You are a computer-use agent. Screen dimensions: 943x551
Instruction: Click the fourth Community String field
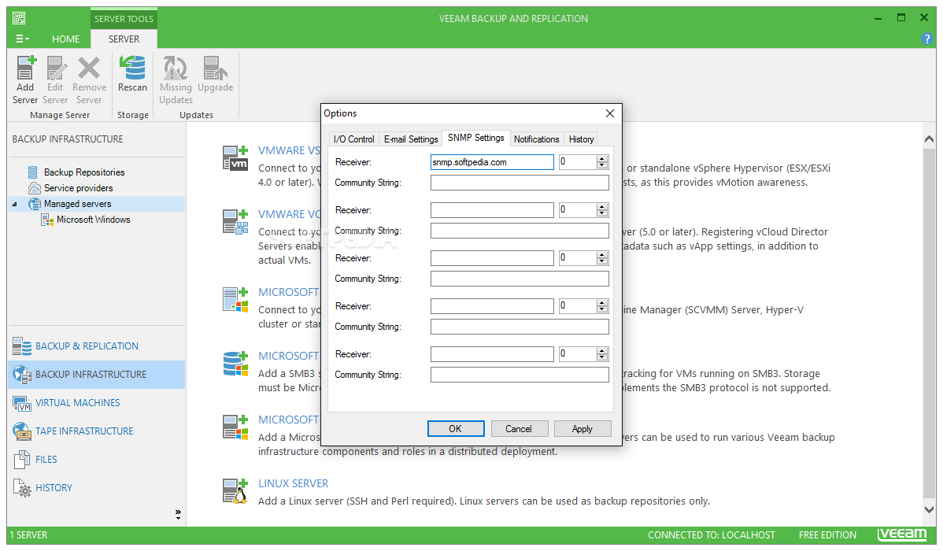[x=520, y=327]
